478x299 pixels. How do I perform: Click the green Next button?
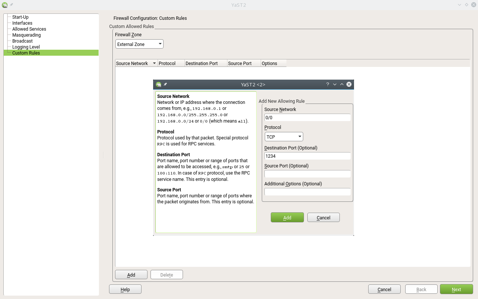(x=456, y=289)
